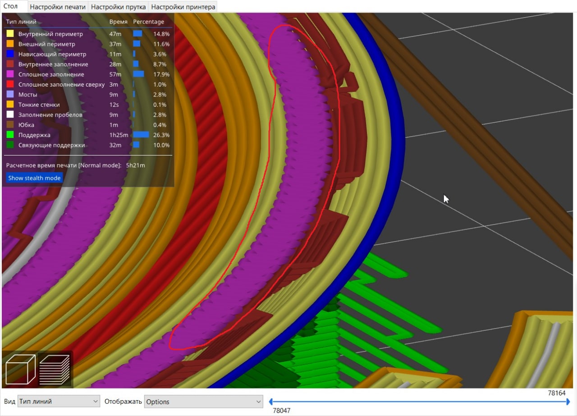Click the blue Нависающий периметр color swatch
Viewport: 577px width, 416px height.
(10, 54)
